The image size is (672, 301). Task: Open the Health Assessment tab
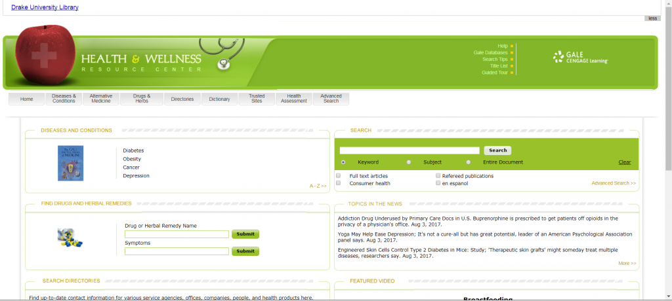294,99
